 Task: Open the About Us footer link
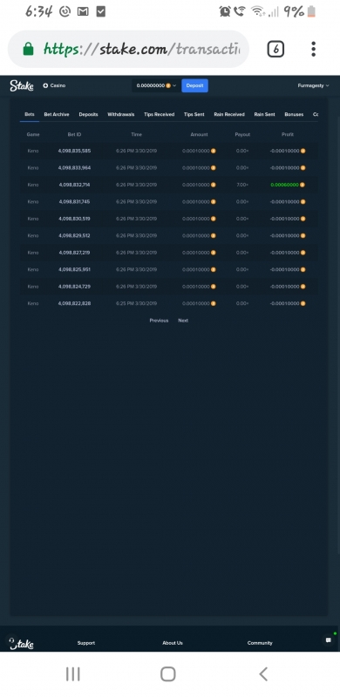point(173,643)
